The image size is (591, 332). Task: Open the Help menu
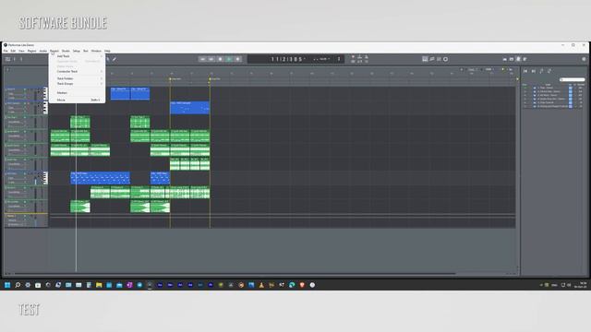107,51
